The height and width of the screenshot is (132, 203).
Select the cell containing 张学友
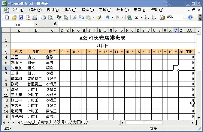[x=19, y=68]
